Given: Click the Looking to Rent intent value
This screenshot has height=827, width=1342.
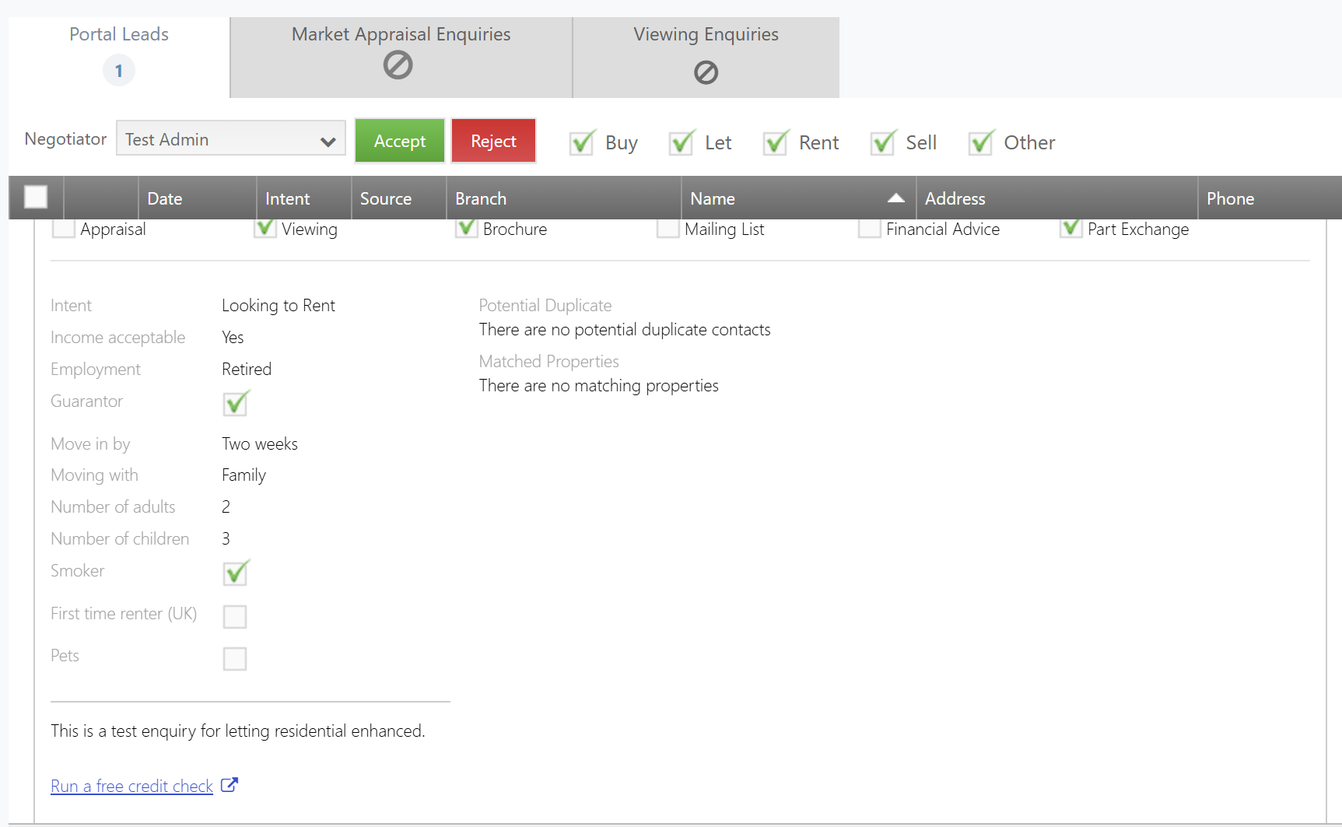Looking at the screenshot, I should (279, 305).
